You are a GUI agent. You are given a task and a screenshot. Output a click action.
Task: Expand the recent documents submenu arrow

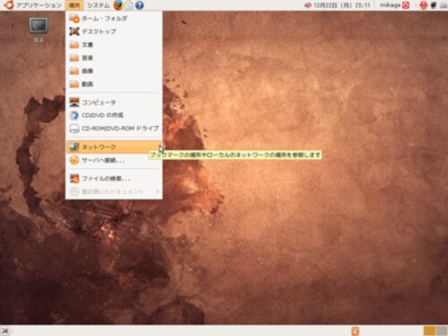pyautogui.click(x=158, y=191)
